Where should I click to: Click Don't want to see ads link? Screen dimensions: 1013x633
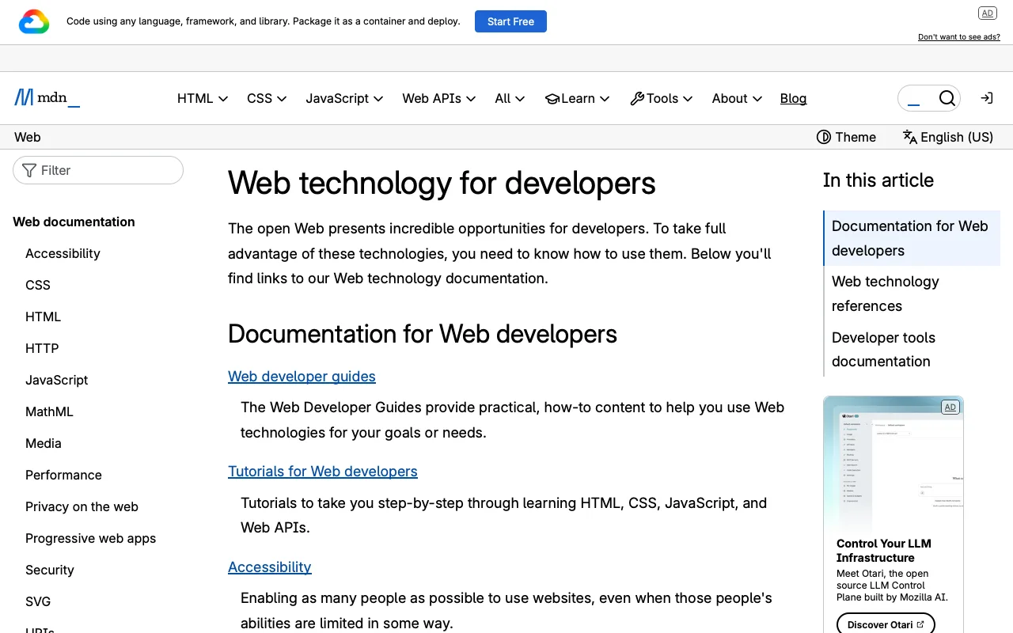coord(959,37)
